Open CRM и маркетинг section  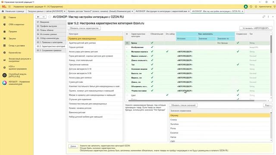pyautogui.click(x=17, y=25)
